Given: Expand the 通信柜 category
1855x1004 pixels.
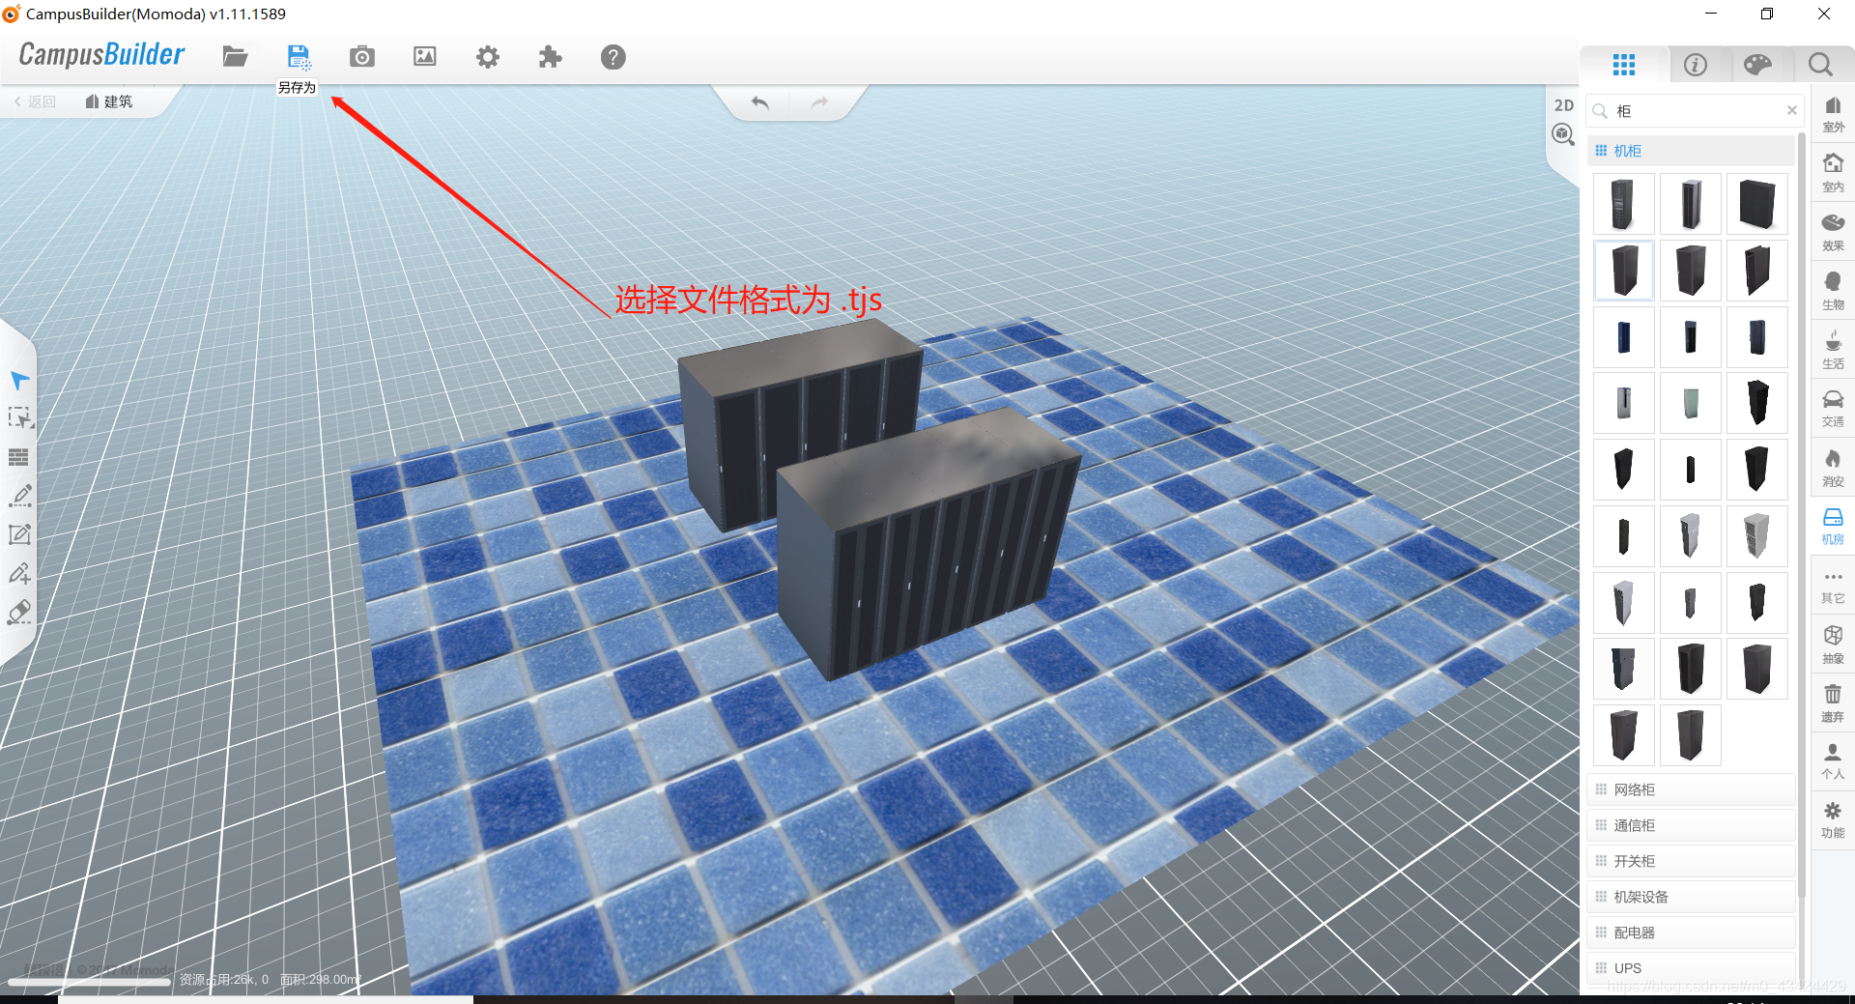Looking at the screenshot, I should (1691, 825).
